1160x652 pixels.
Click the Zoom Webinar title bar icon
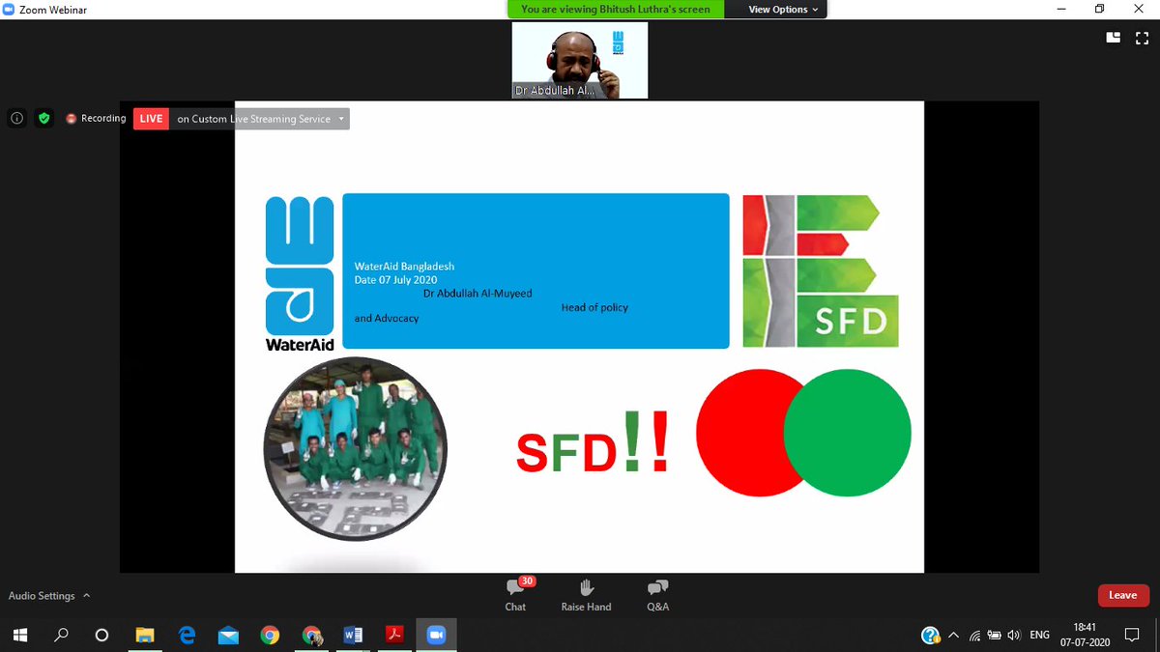click(9, 9)
